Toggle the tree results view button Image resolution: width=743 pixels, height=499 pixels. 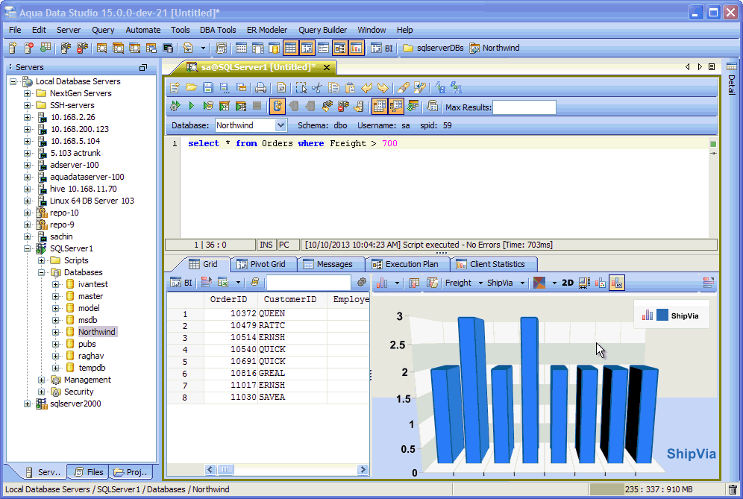[x=395, y=106]
